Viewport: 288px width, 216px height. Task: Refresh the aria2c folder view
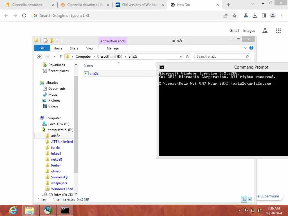[187, 57]
